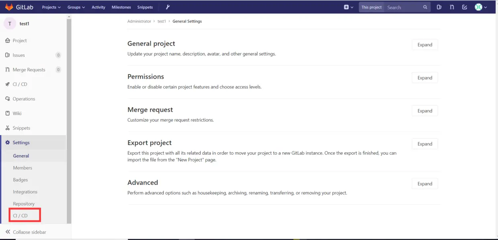Screen dimensions: 498x240
Task: Click the Merge Requests count badge 0
Action: [58, 70]
